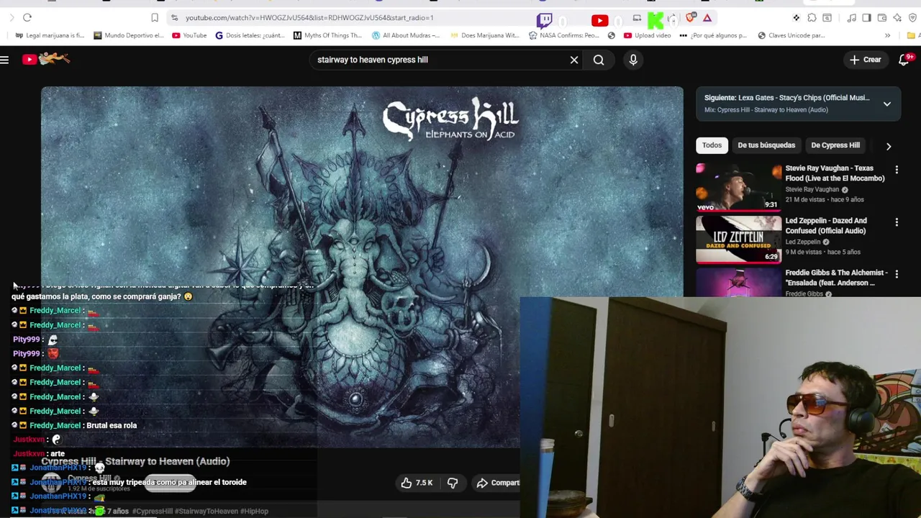
Task: Go to YouTube home via the logo
Action: [46, 59]
